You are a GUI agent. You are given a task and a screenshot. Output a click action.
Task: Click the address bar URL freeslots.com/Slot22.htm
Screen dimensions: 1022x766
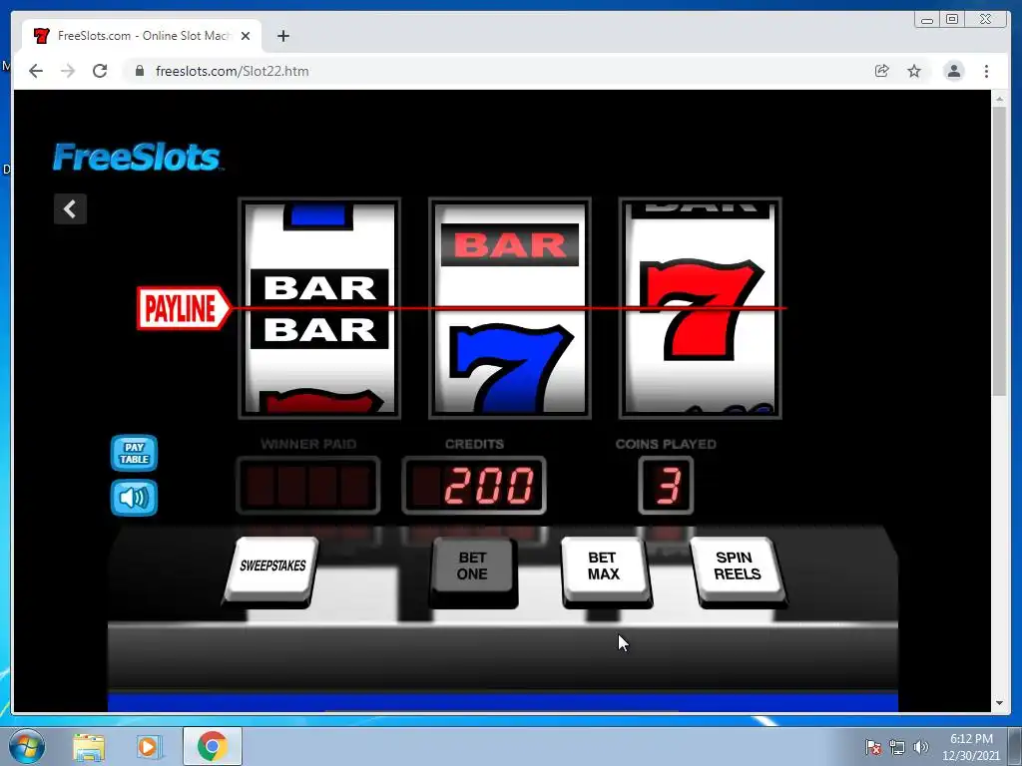(x=232, y=71)
